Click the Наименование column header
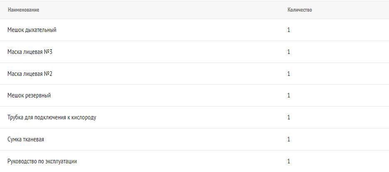The width and height of the screenshot is (389, 172). pos(23,10)
